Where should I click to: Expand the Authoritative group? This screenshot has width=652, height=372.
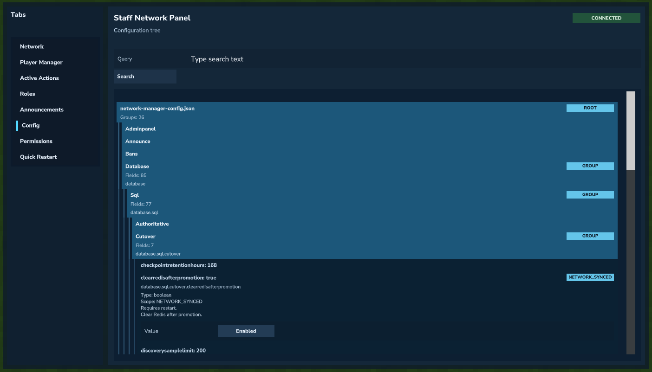point(152,224)
